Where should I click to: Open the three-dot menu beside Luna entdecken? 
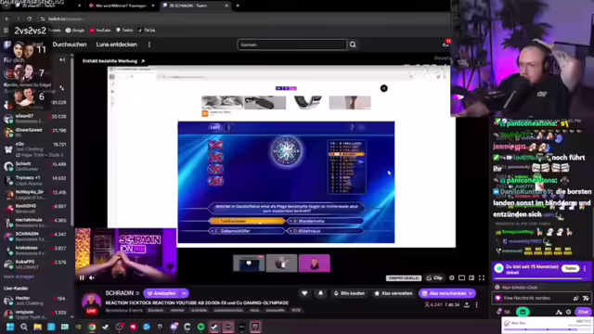pyautogui.click(x=149, y=45)
